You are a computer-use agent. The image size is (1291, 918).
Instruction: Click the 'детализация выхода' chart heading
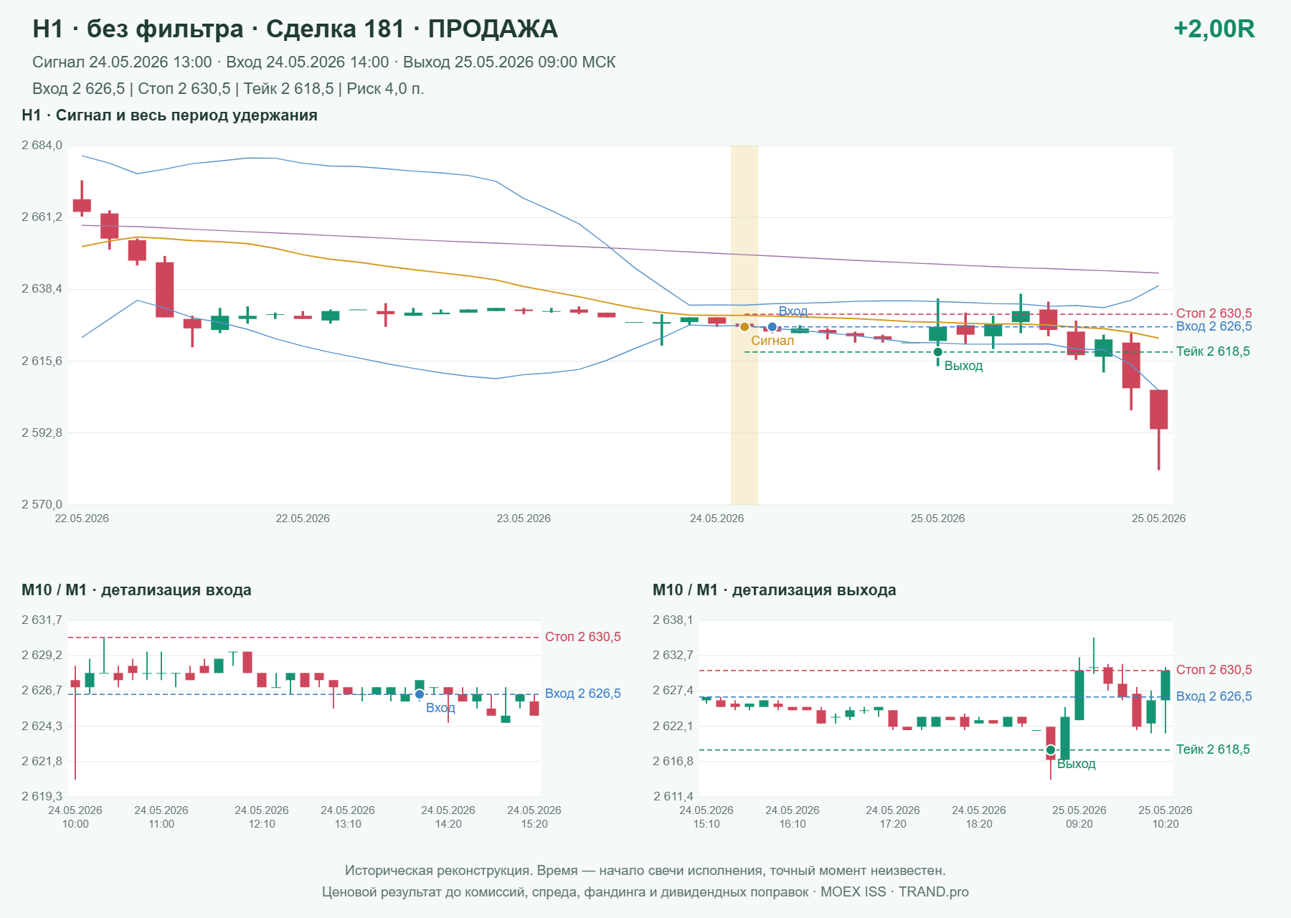coord(775,590)
